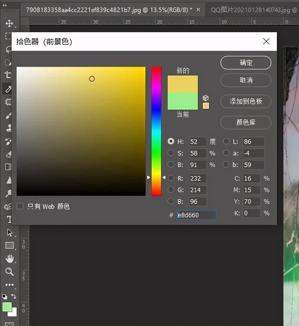This screenshot has height=326, width=299.
Task: Select the Sharpen/Blur tool
Action: click(x=9, y=180)
